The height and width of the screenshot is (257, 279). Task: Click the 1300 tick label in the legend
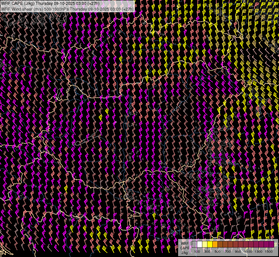coord(258,252)
